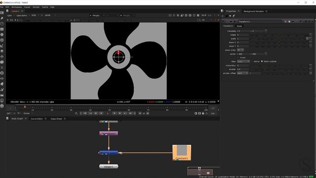Open the A input Merge1 dropdown
The height and width of the screenshot is (178, 316).
tap(97, 15)
